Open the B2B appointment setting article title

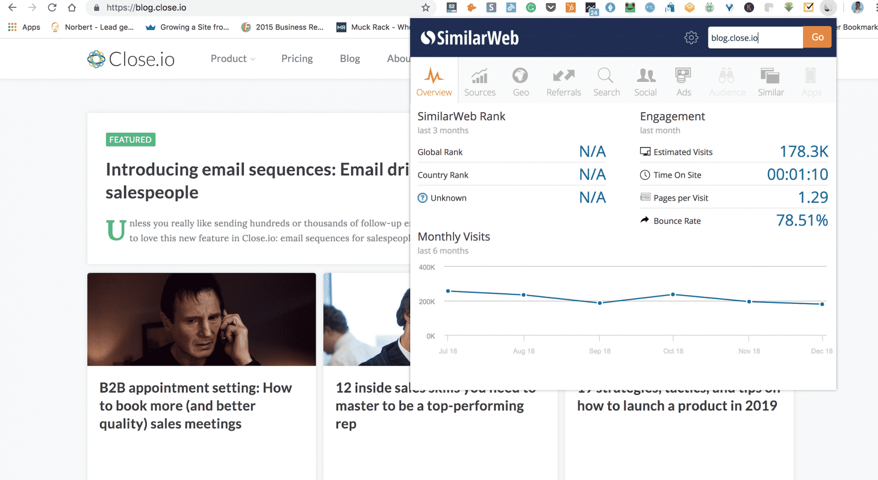(x=196, y=406)
